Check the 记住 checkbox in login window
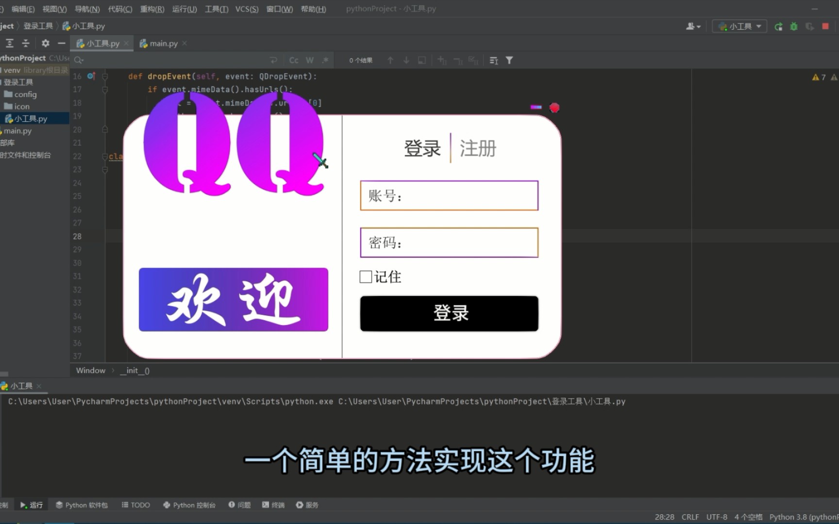 point(366,277)
